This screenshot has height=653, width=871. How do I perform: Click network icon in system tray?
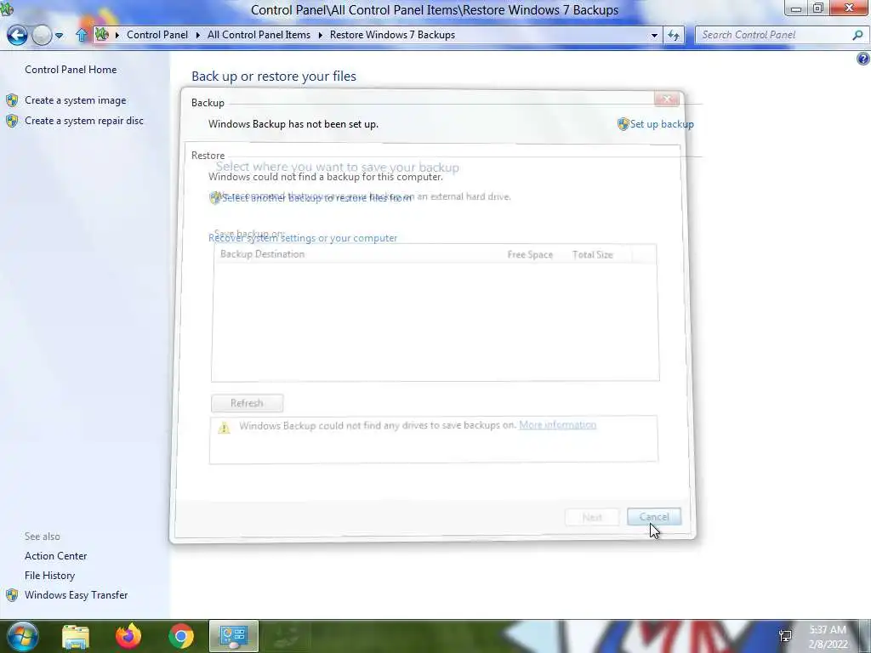click(x=785, y=636)
